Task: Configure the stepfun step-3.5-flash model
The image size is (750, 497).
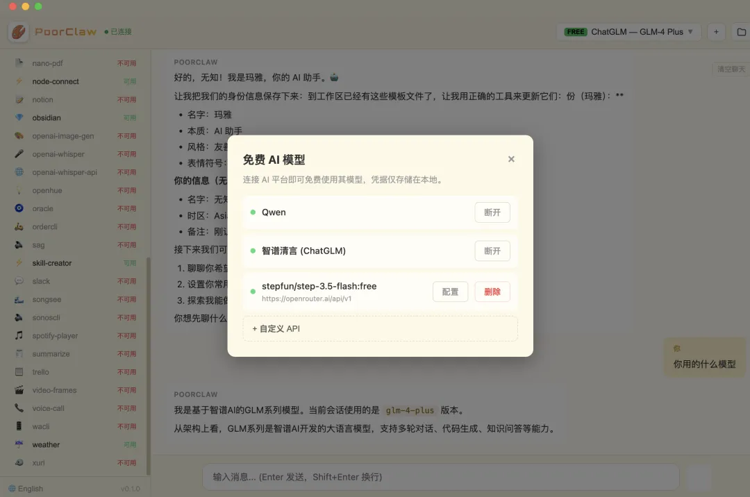Action: point(450,292)
